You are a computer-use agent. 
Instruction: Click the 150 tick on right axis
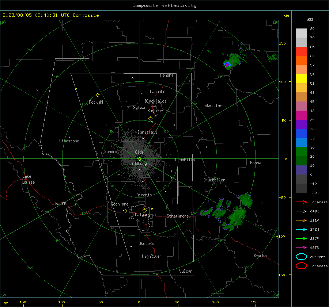tap(283, 43)
